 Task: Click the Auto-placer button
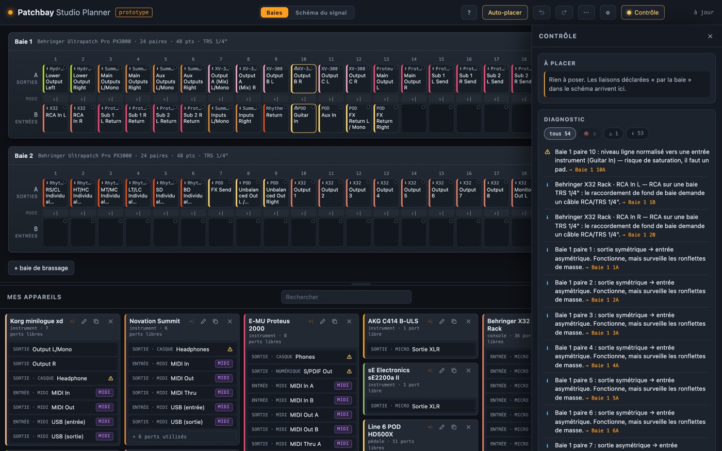coord(505,12)
